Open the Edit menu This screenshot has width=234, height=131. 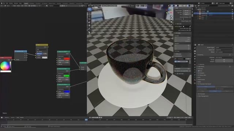[7, 3]
